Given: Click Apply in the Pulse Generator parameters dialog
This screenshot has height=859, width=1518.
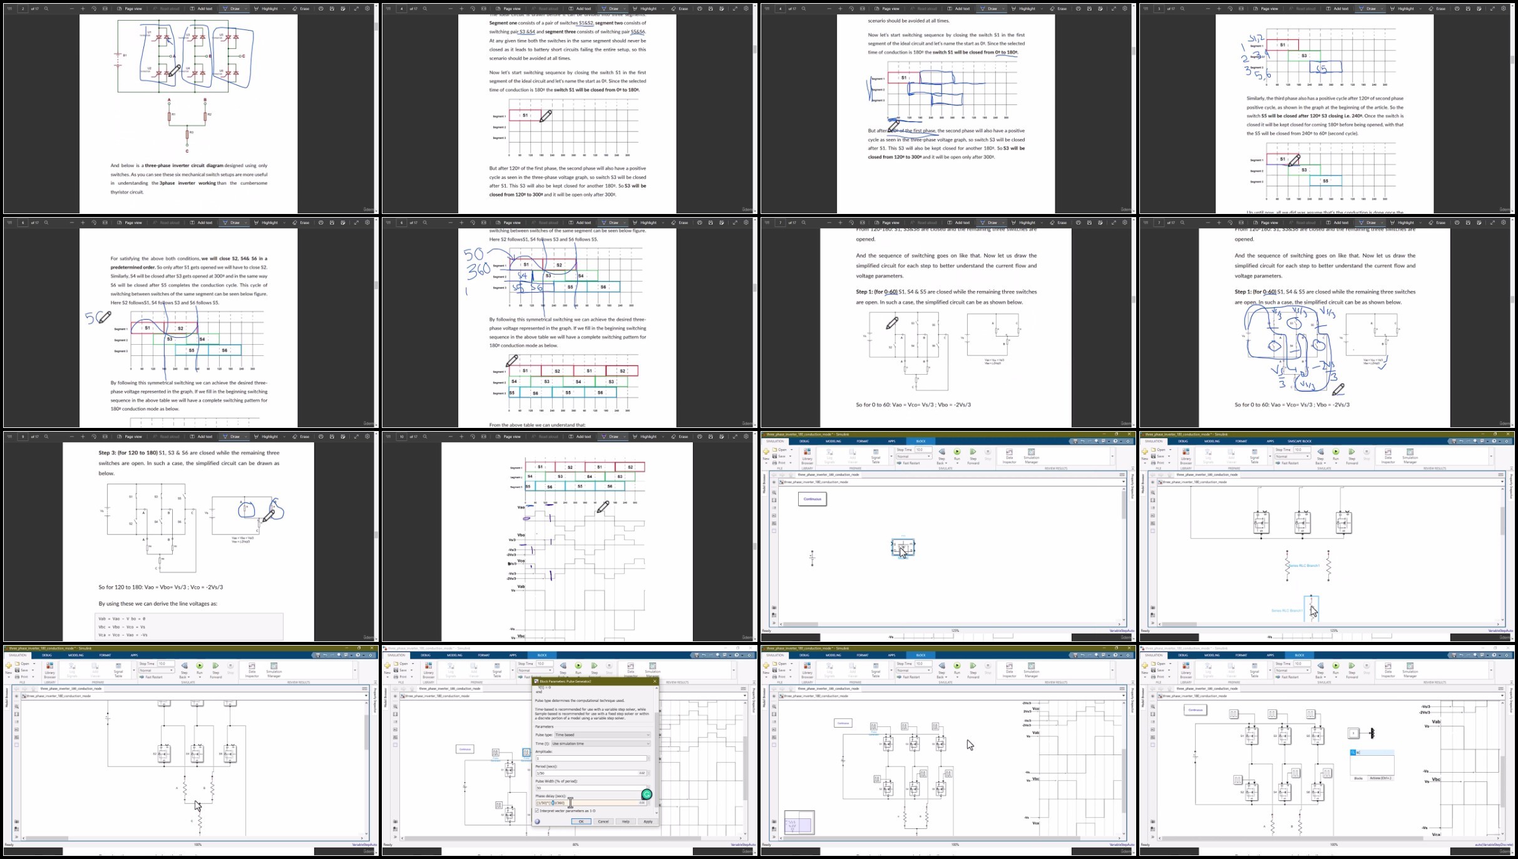Looking at the screenshot, I should tap(648, 821).
